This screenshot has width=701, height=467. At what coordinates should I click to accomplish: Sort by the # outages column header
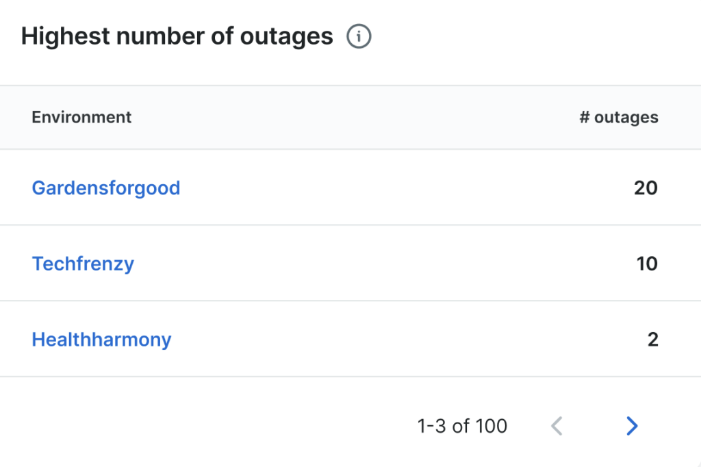(x=618, y=117)
